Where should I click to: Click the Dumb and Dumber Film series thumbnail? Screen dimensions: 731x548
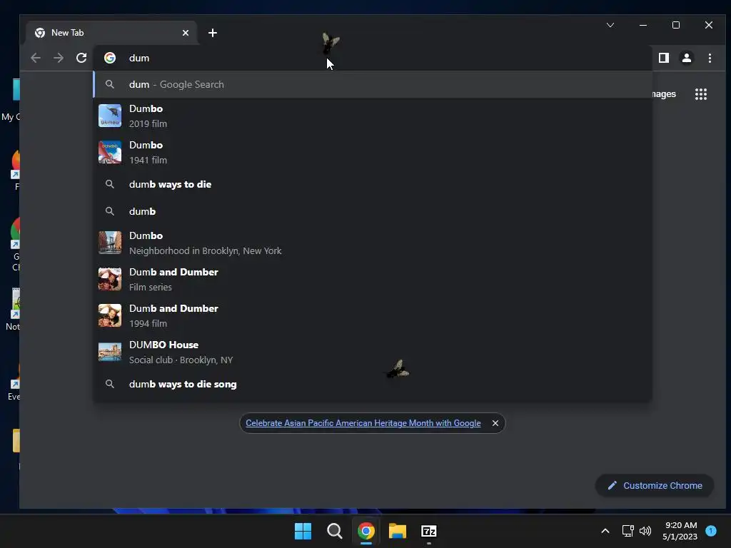pyautogui.click(x=110, y=279)
